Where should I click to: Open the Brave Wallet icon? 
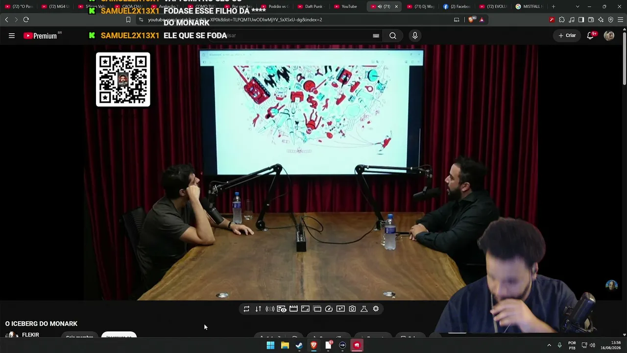click(591, 20)
